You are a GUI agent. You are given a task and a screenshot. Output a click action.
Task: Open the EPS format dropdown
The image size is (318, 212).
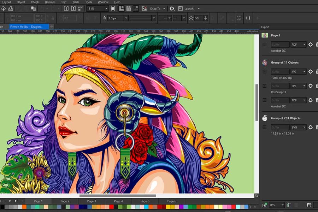point(298,86)
